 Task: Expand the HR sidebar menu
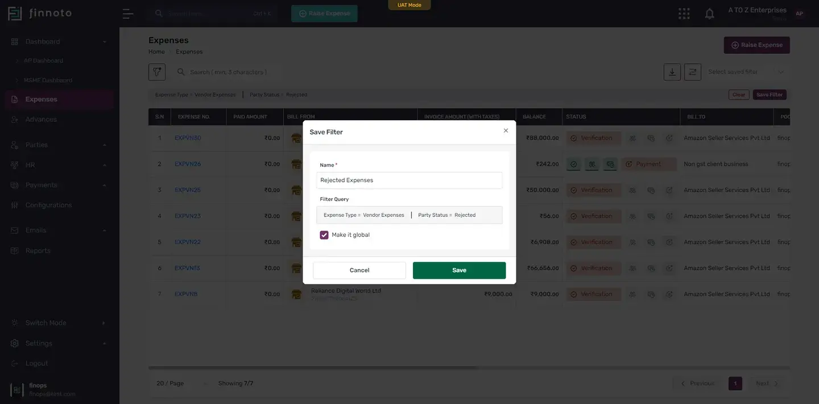point(59,165)
